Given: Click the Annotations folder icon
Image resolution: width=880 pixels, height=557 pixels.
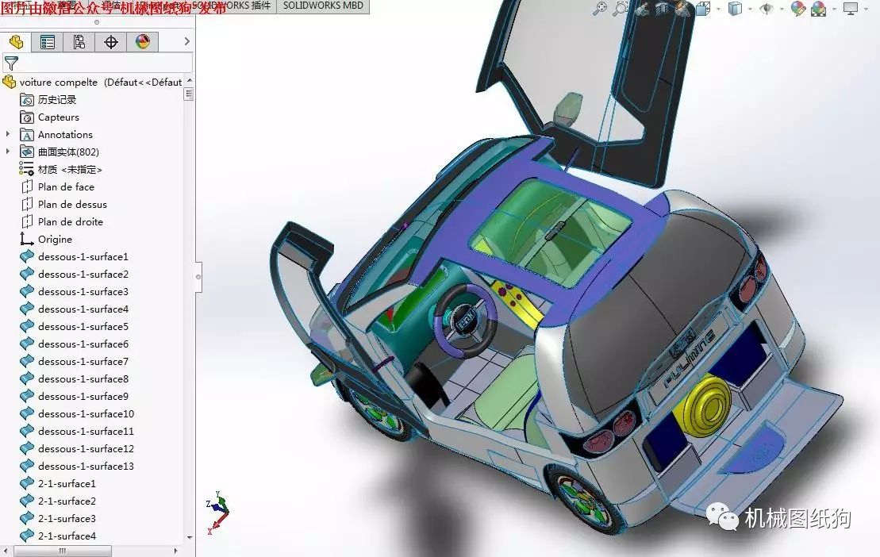Looking at the screenshot, I should coord(27,135).
